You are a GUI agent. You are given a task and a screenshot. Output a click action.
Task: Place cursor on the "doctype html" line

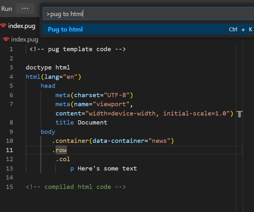tap(48, 68)
